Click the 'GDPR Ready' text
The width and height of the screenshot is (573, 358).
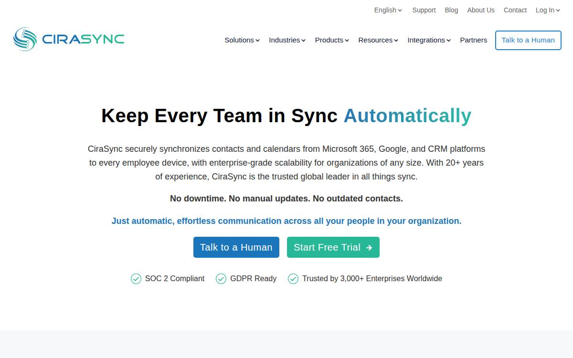[254, 279]
